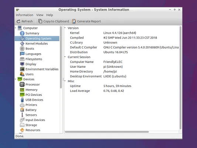Collapse the Computer tree node

[16, 28]
